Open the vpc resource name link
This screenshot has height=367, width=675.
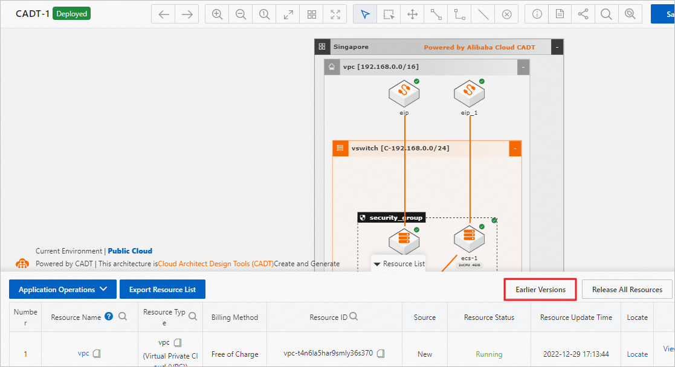83,353
